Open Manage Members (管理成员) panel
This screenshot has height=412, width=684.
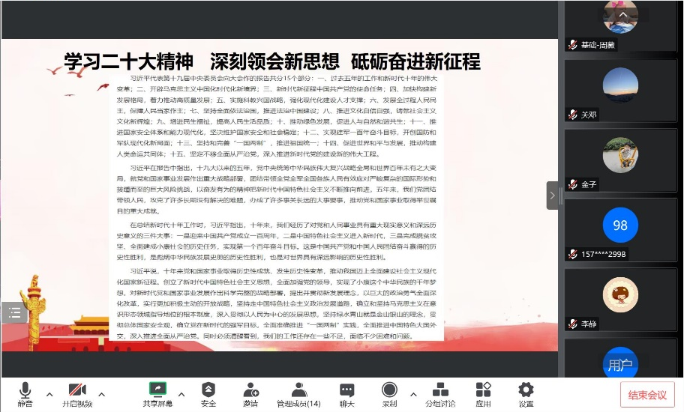point(298,393)
